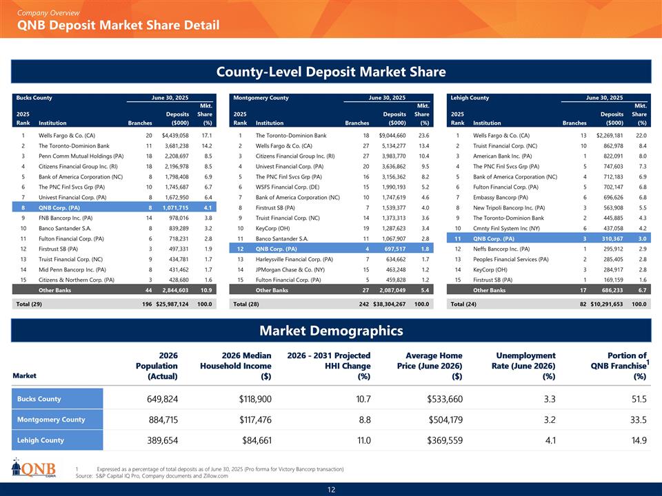Click the Lehigh County table header
Screen dimensions: 662x496
click(x=549, y=110)
